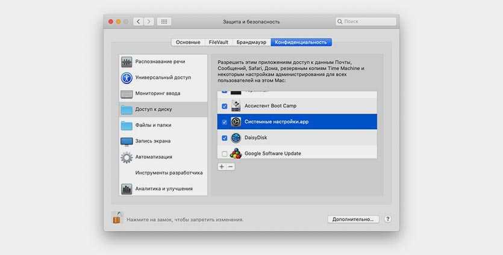Show all preferences grid icon

pyautogui.click(x=164, y=22)
